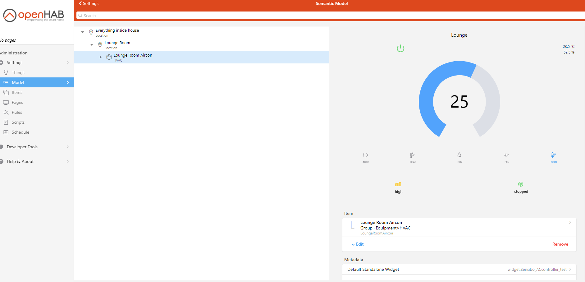Go back to Settings
The image size is (585, 282).
tap(89, 3)
